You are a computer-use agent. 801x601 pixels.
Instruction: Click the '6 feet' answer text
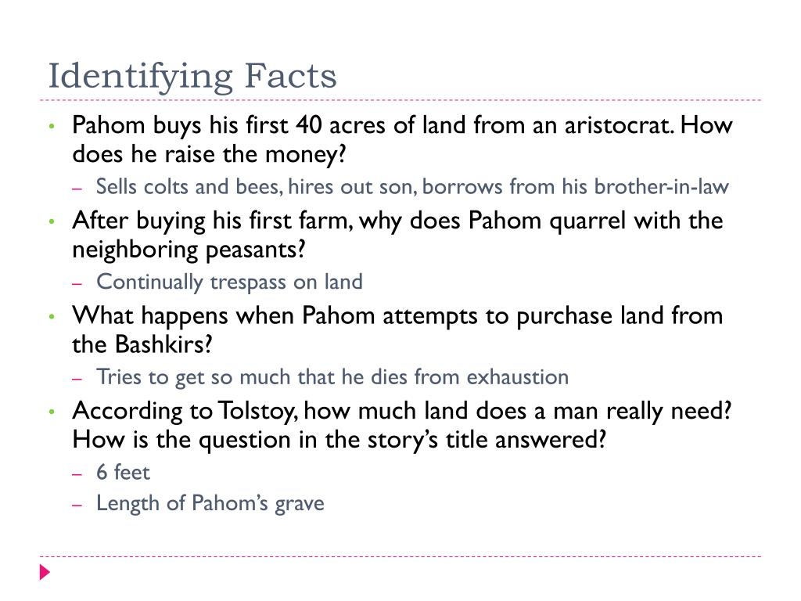coord(123,472)
